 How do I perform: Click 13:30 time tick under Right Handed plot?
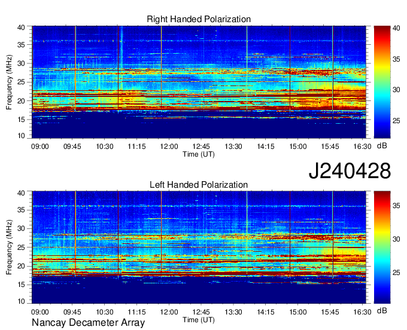[233, 146]
